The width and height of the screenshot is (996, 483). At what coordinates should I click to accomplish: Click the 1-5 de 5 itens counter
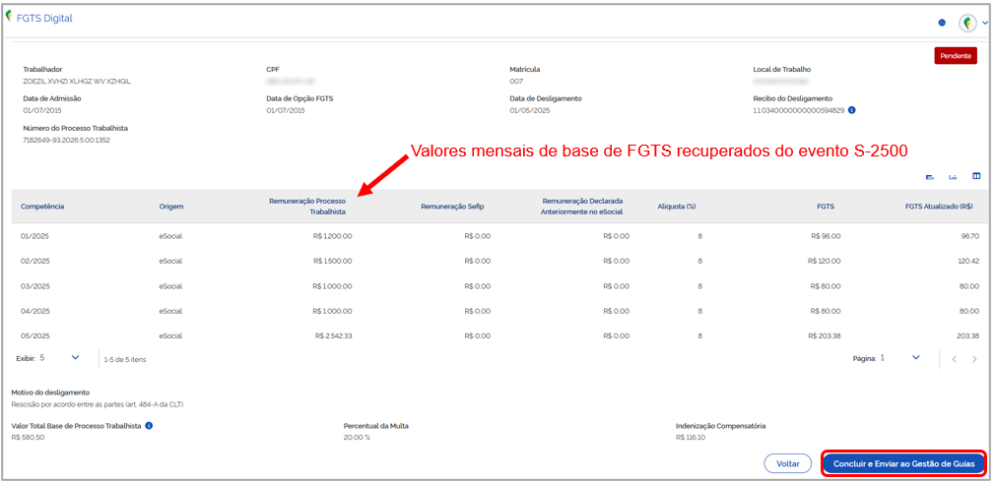click(125, 359)
